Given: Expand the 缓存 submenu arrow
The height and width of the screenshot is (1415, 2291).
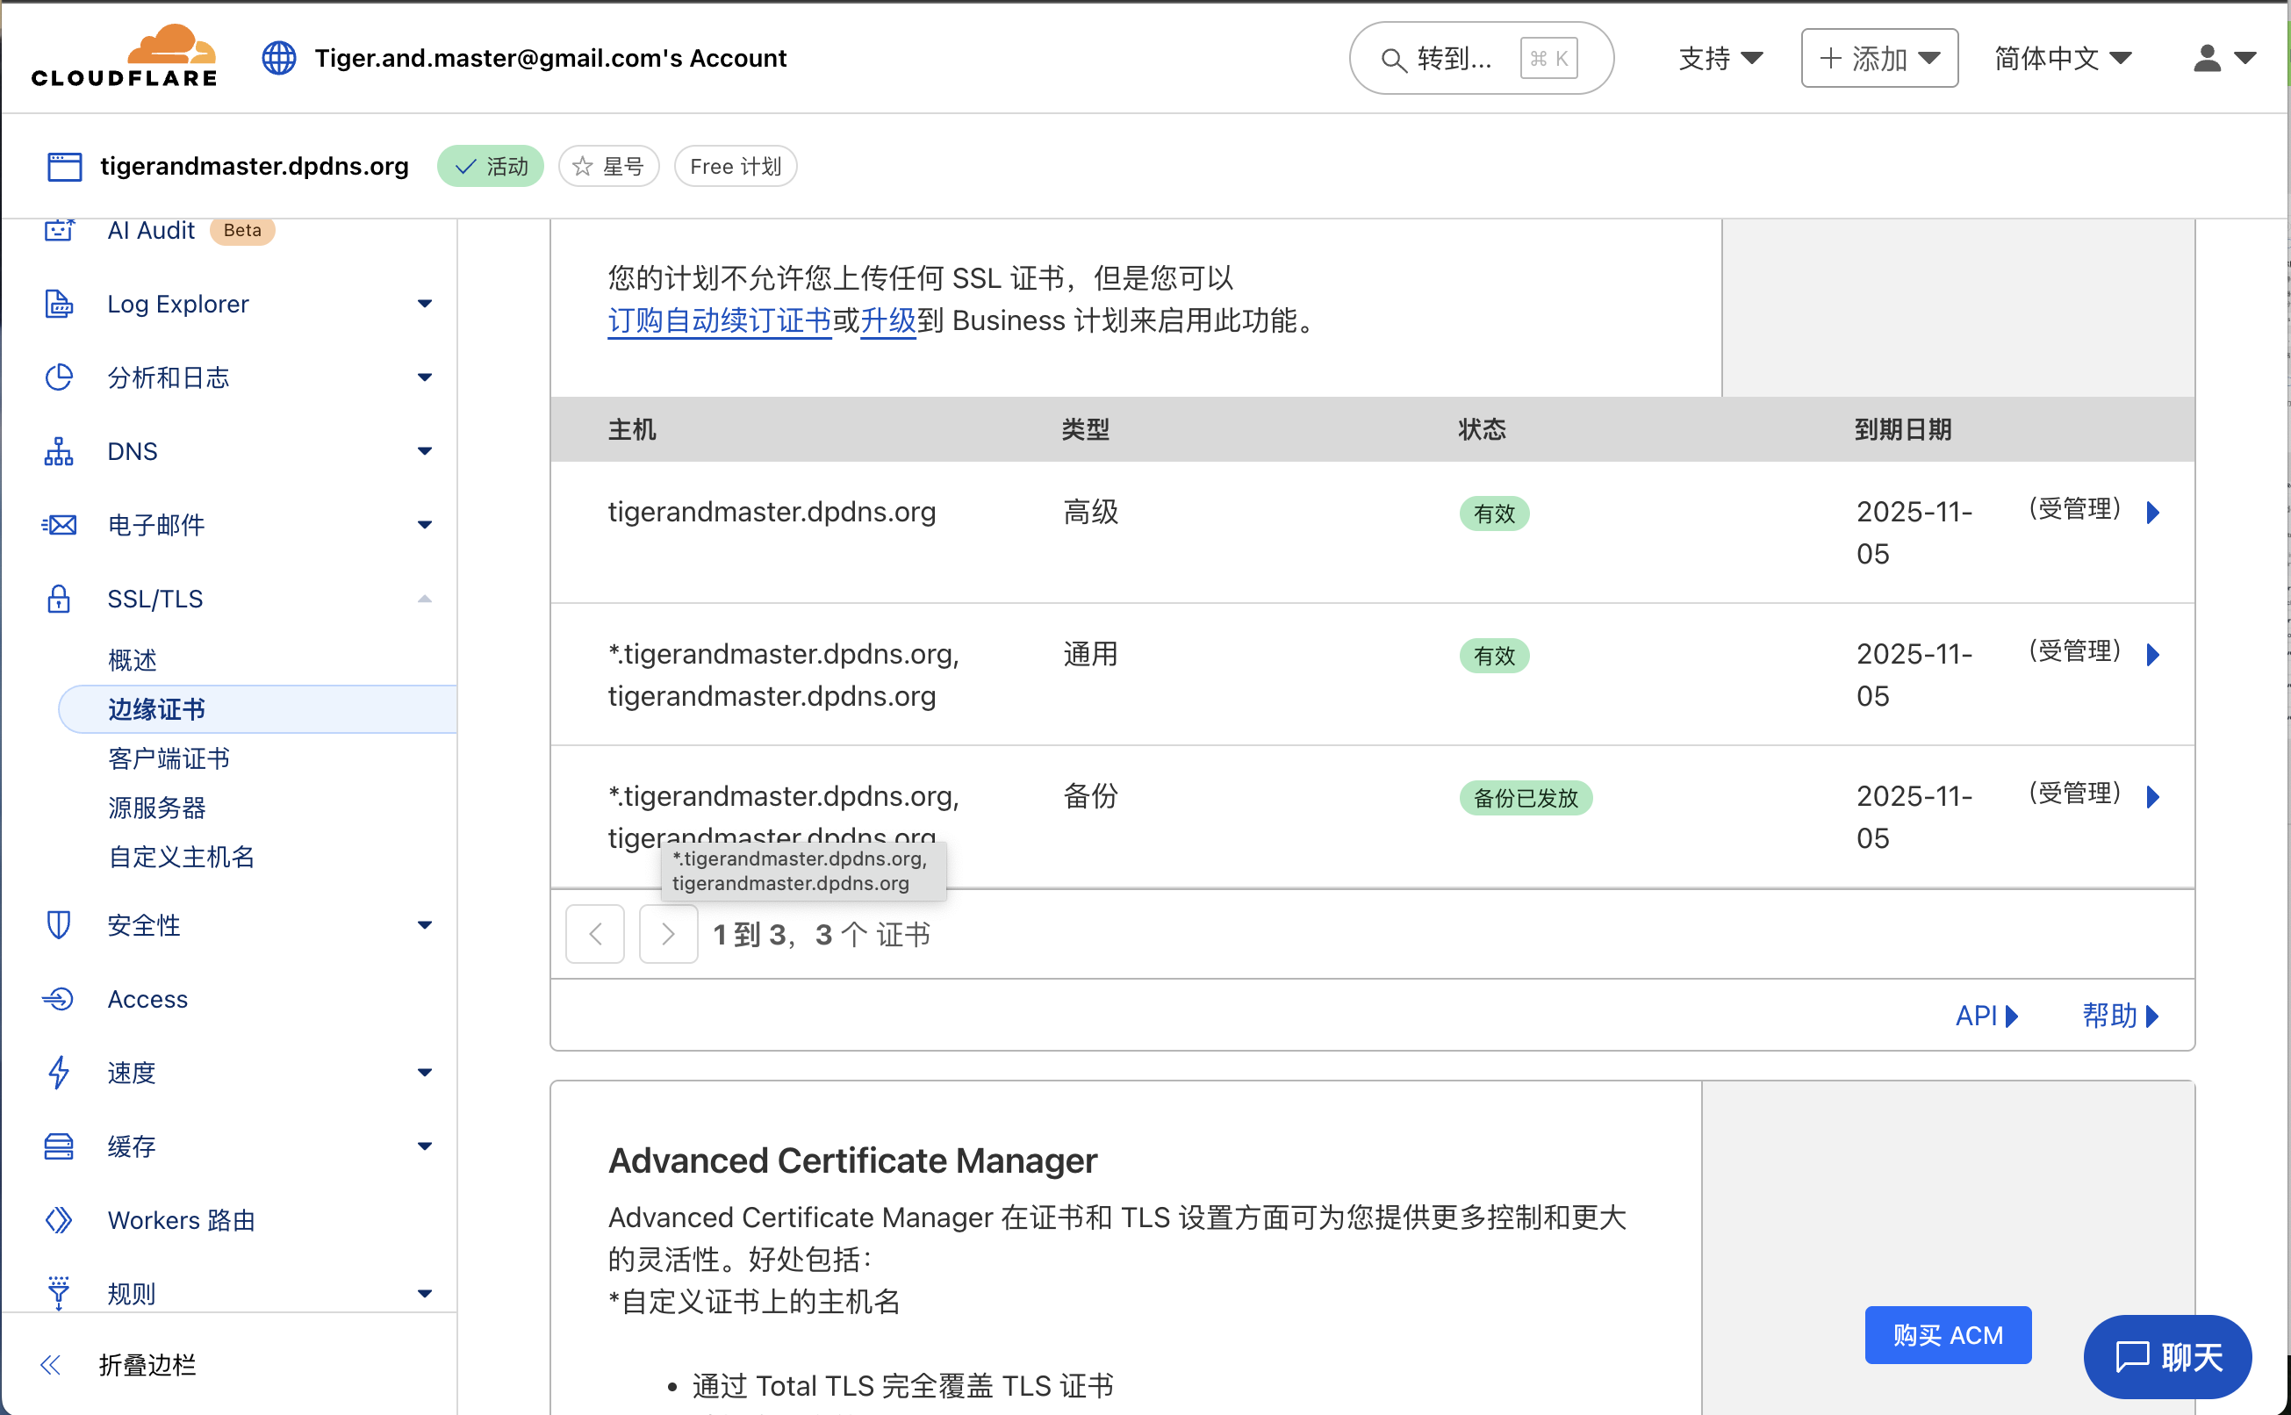Looking at the screenshot, I should pyautogui.click(x=425, y=1146).
